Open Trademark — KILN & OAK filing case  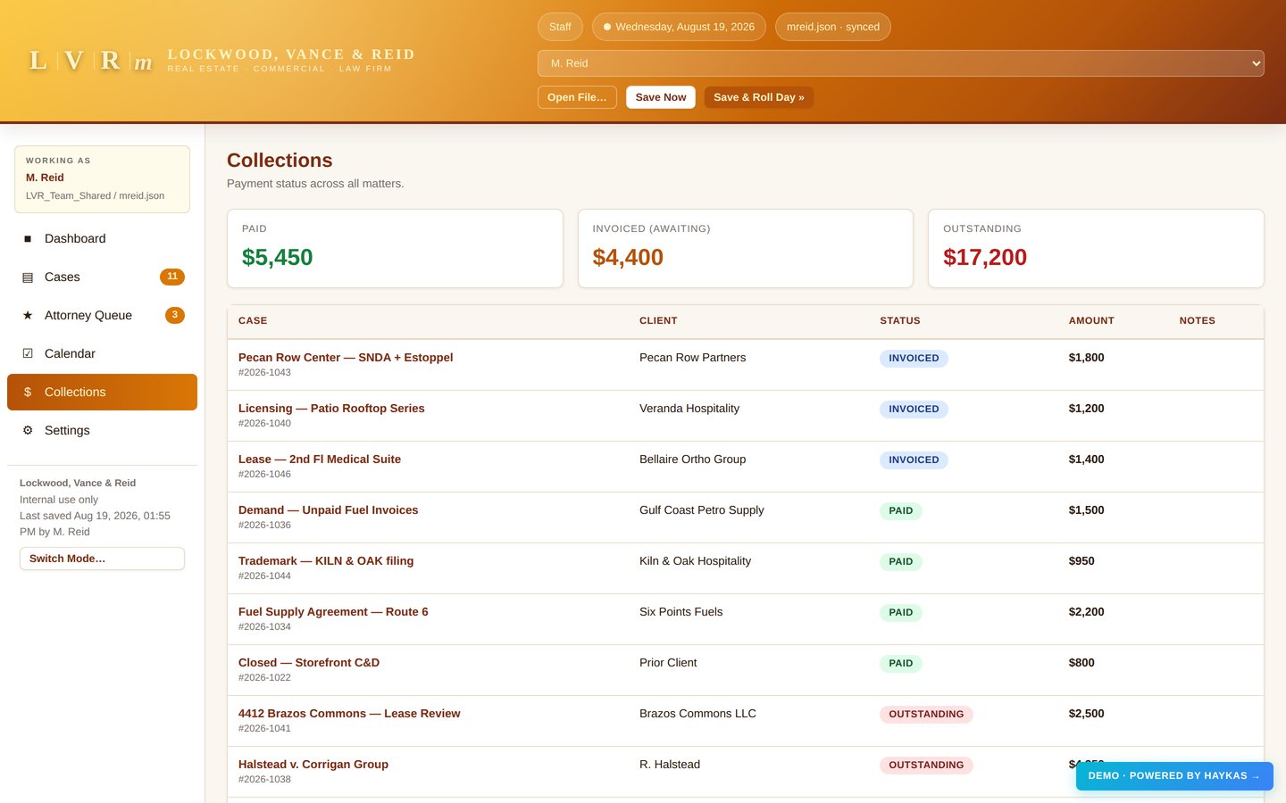326,561
